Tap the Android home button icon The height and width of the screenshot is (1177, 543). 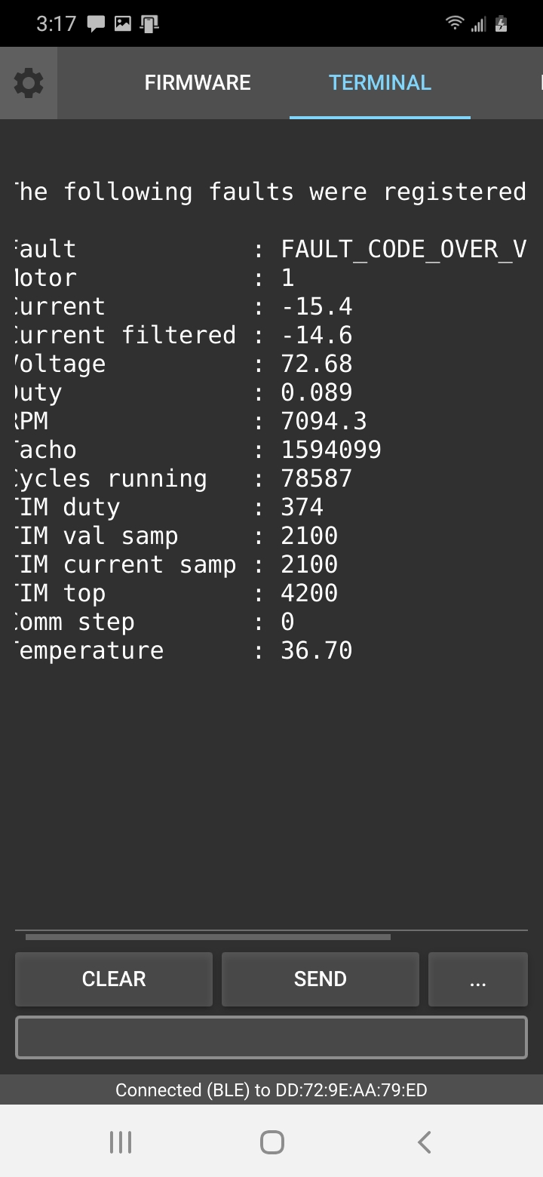pos(271,1142)
